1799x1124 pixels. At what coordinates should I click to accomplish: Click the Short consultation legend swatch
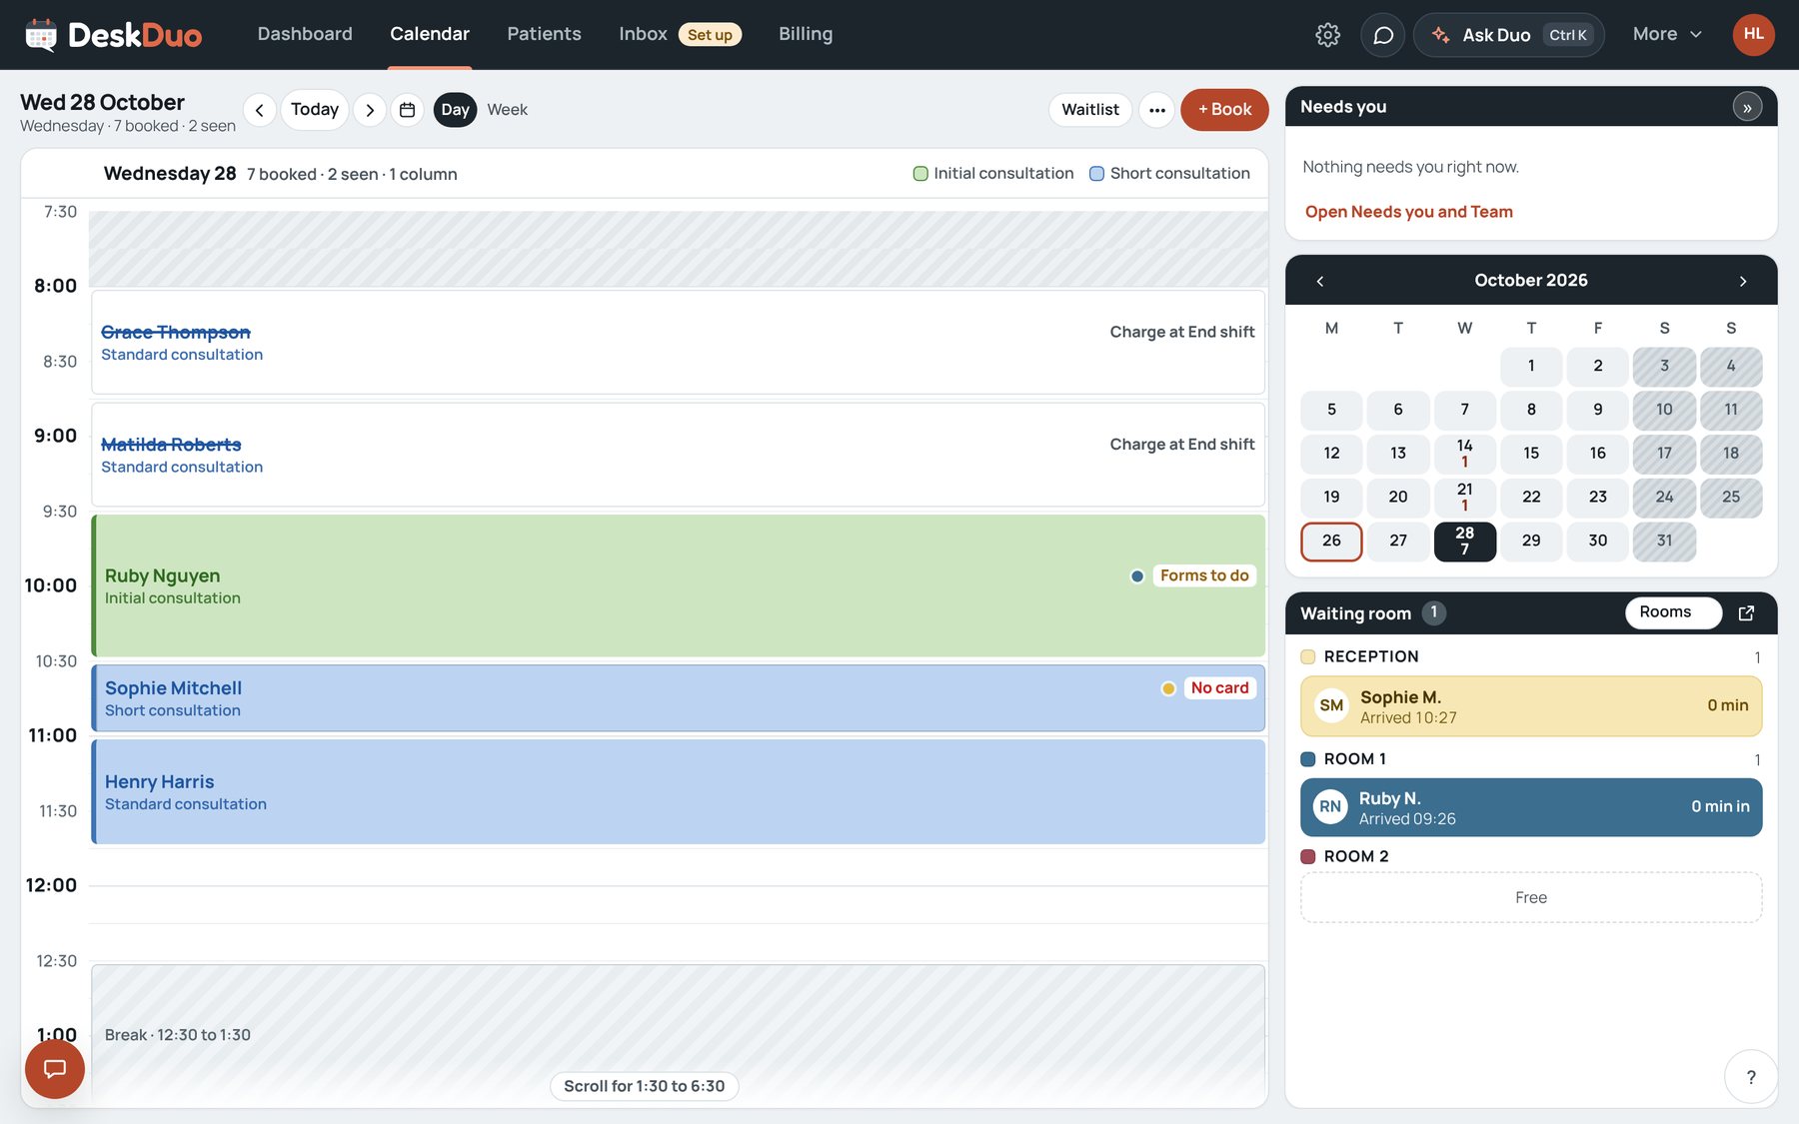pos(1096,174)
